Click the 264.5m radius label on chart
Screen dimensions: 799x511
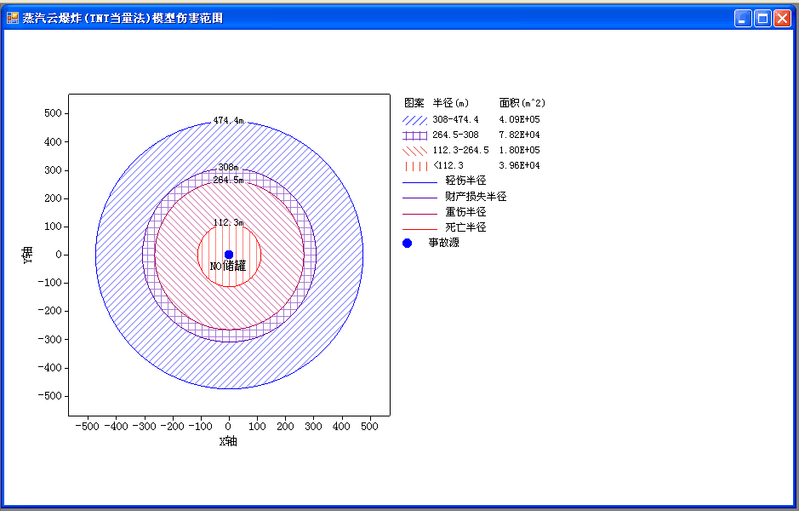[x=228, y=180]
